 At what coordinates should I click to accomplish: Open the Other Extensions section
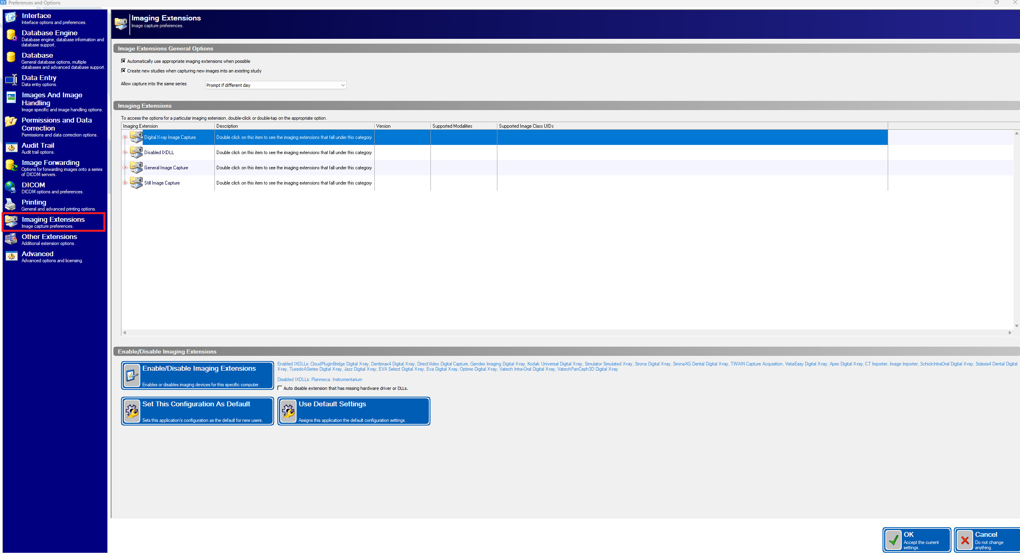point(55,239)
